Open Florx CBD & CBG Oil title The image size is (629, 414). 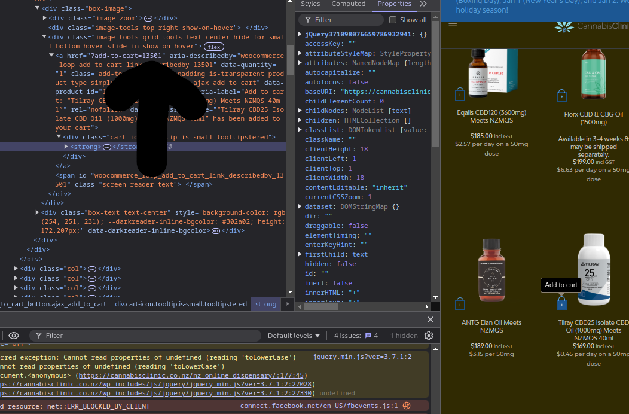pyautogui.click(x=593, y=118)
